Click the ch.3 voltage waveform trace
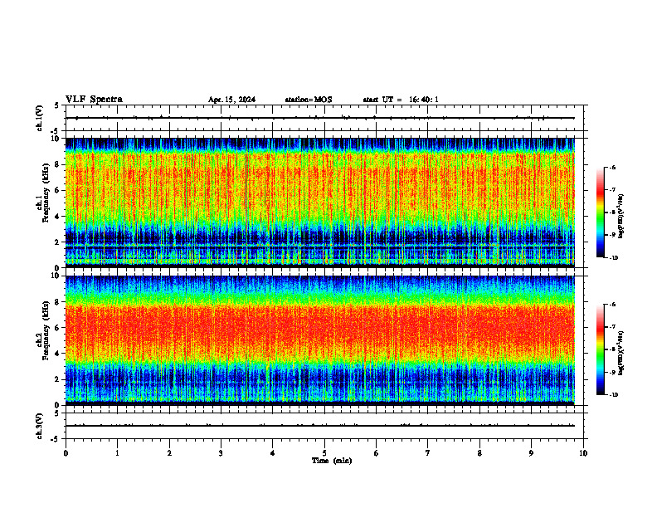Screen dimensions: 657x508 point(320,426)
